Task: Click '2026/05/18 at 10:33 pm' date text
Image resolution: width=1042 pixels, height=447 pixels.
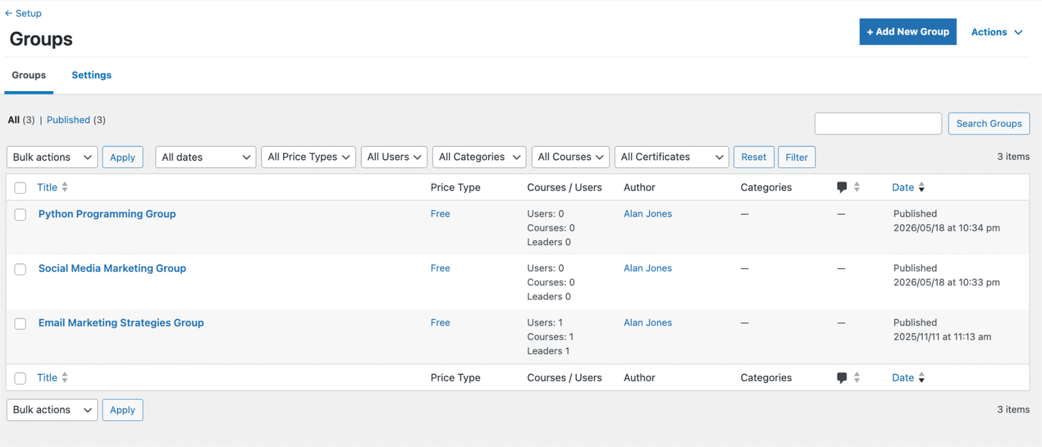Action: (x=946, y=283)
